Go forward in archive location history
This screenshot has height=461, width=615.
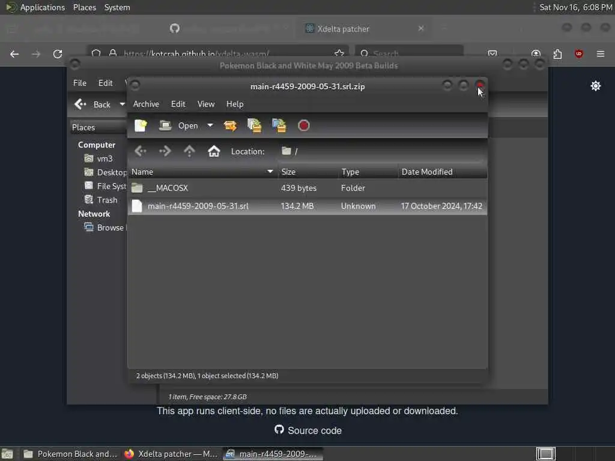(x=165, y=151)
